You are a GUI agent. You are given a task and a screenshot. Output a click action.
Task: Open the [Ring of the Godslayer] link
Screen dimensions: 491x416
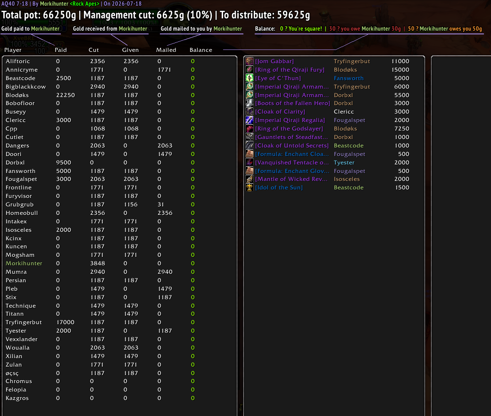[x=289, y=129]
